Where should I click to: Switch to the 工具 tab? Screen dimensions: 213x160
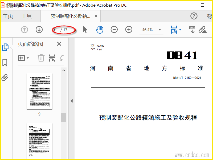[27, 16]
